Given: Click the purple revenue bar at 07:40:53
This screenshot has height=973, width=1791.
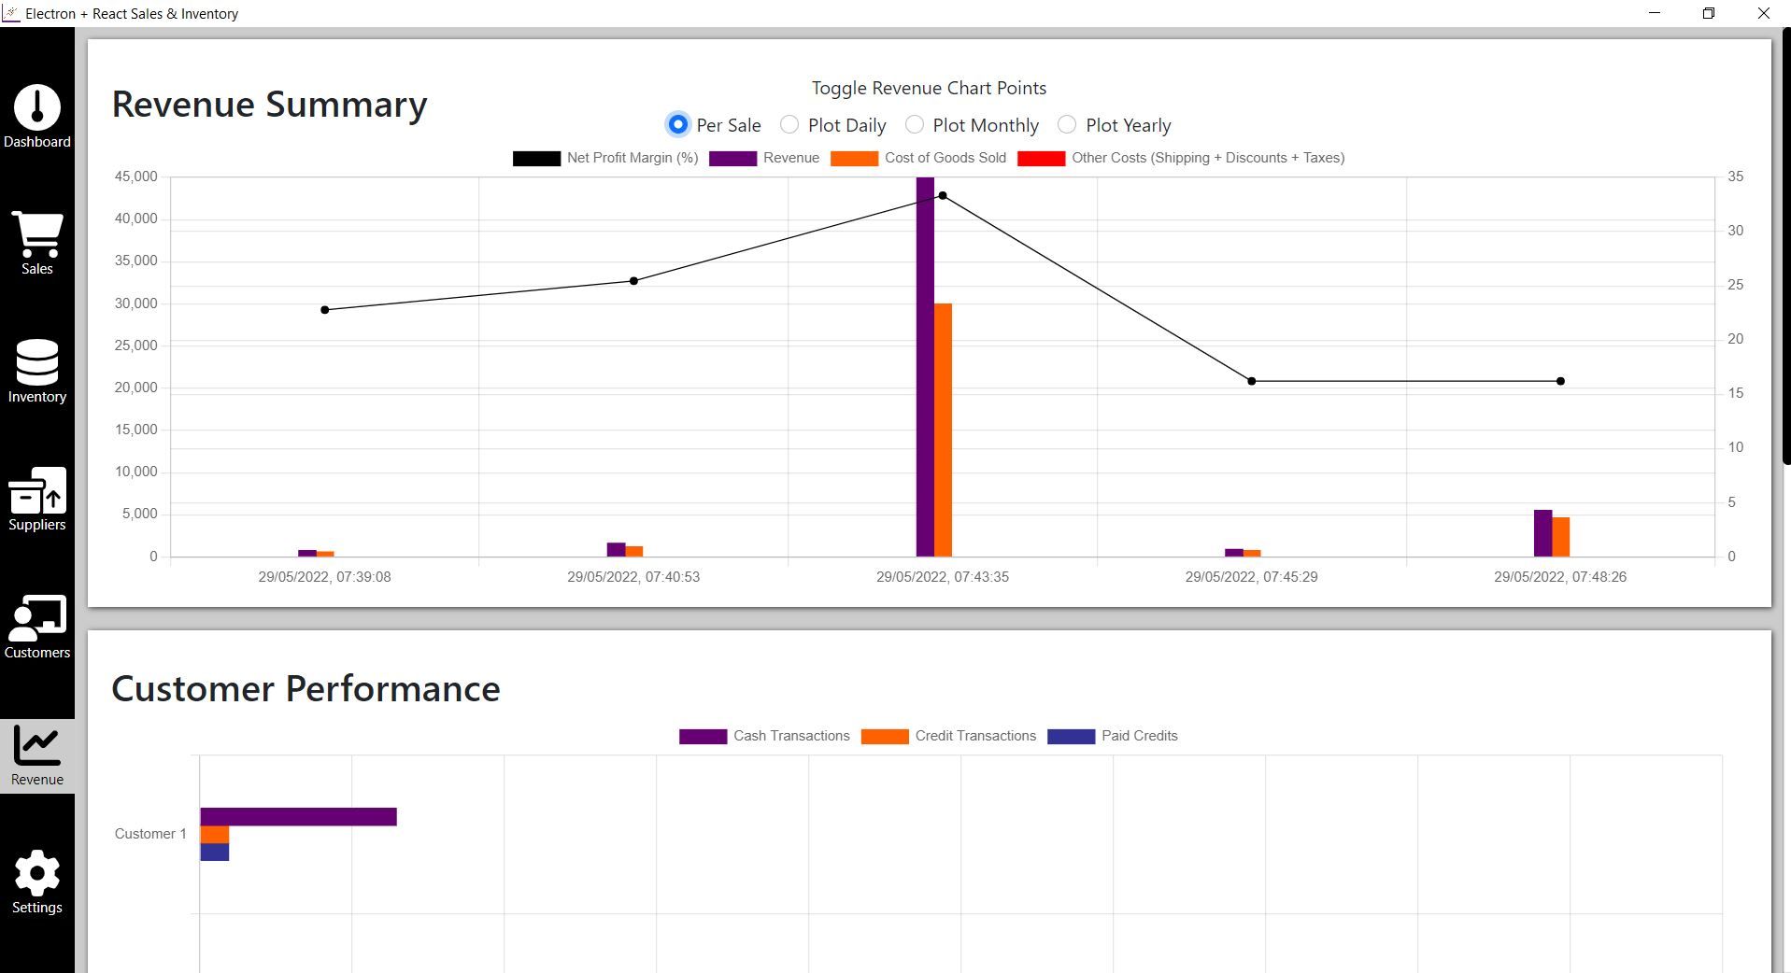Looking at the screenshot, I should tap(616, 550).
